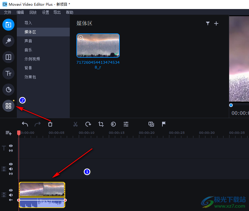The image size is (249, 211).
Task: Click the 00:00:20 mark on ruler
Action: coord(147,133)
